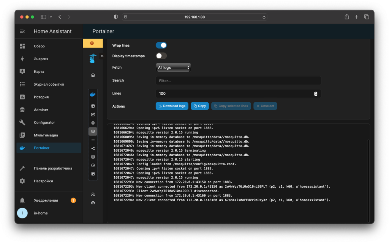The image size is (389, 243).
Task: Open Portainer Home icon
Action: (x=93, y=75)
